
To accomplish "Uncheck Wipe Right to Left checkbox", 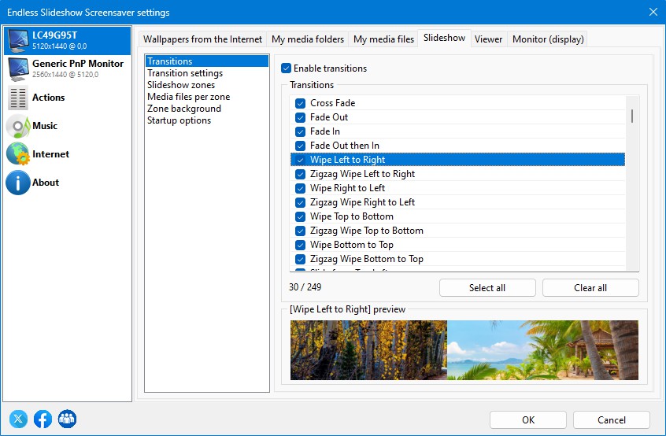I will 300,188.
